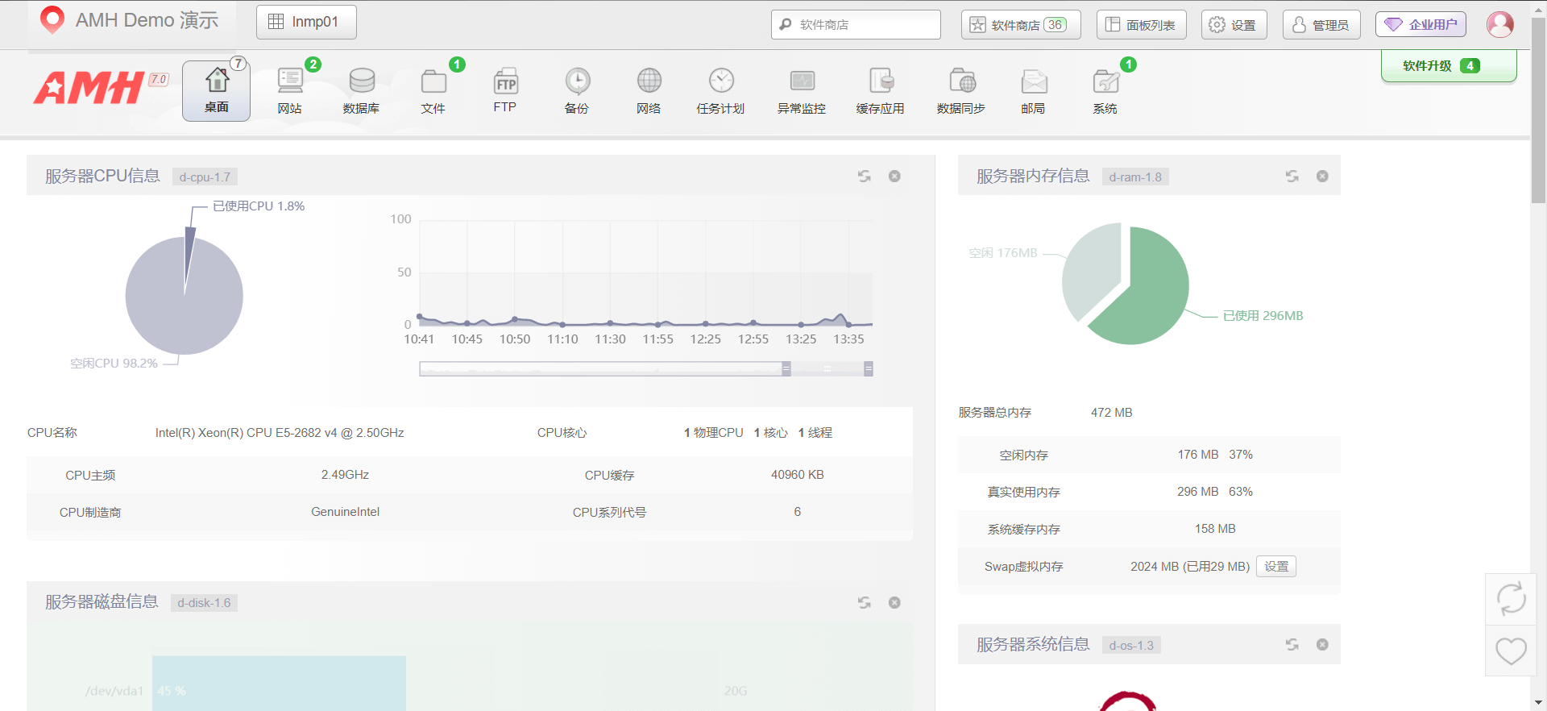Open the 设置 settings button
The image size is (1547, 711).
tap(1234, 24)
